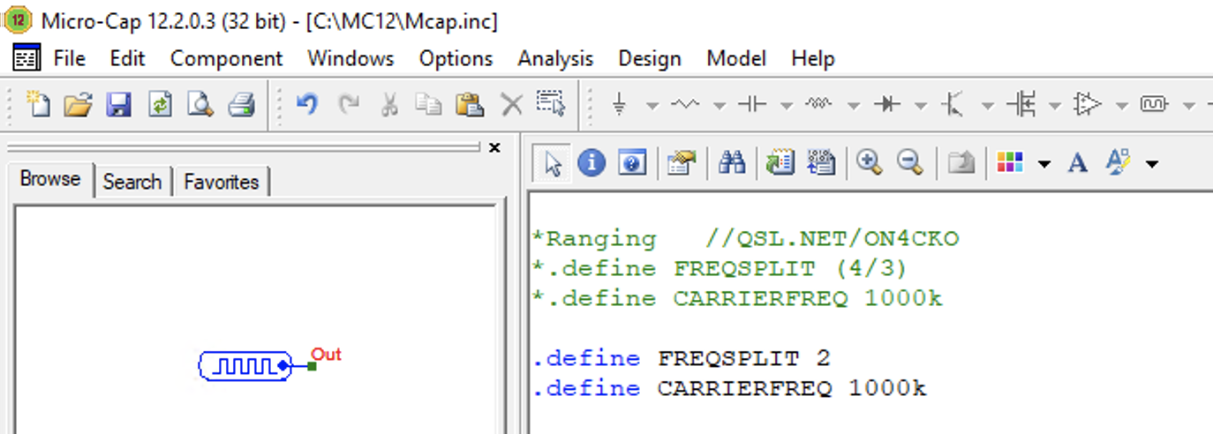Click the text highlight A-with-pen icon
This screenshot has width=1213, height=434.
click(x=1118, y=161)
